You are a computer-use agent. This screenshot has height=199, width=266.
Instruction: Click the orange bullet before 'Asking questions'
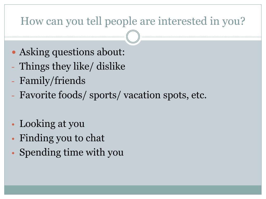click(x=14, y=52)
